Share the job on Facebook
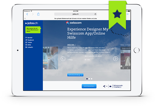This screenshot has height=106, width=155. pyautogui.click(x=30, y=40)
